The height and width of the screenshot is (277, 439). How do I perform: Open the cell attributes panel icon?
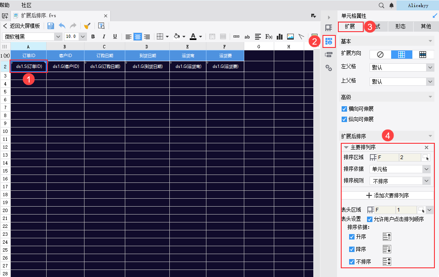[x=329, y=42]
